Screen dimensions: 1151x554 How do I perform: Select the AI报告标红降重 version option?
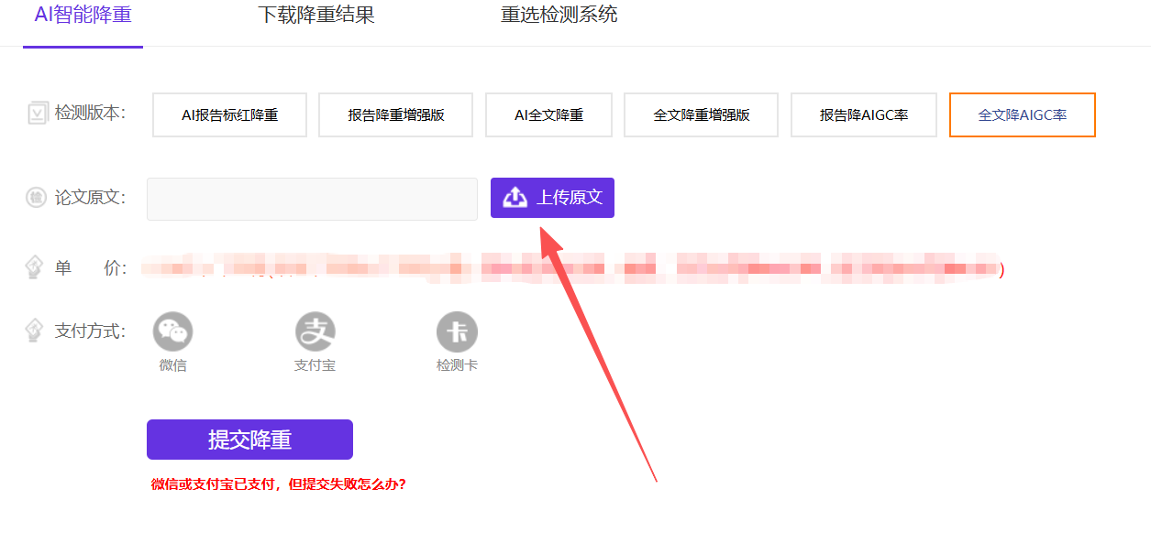pos(229,115)
